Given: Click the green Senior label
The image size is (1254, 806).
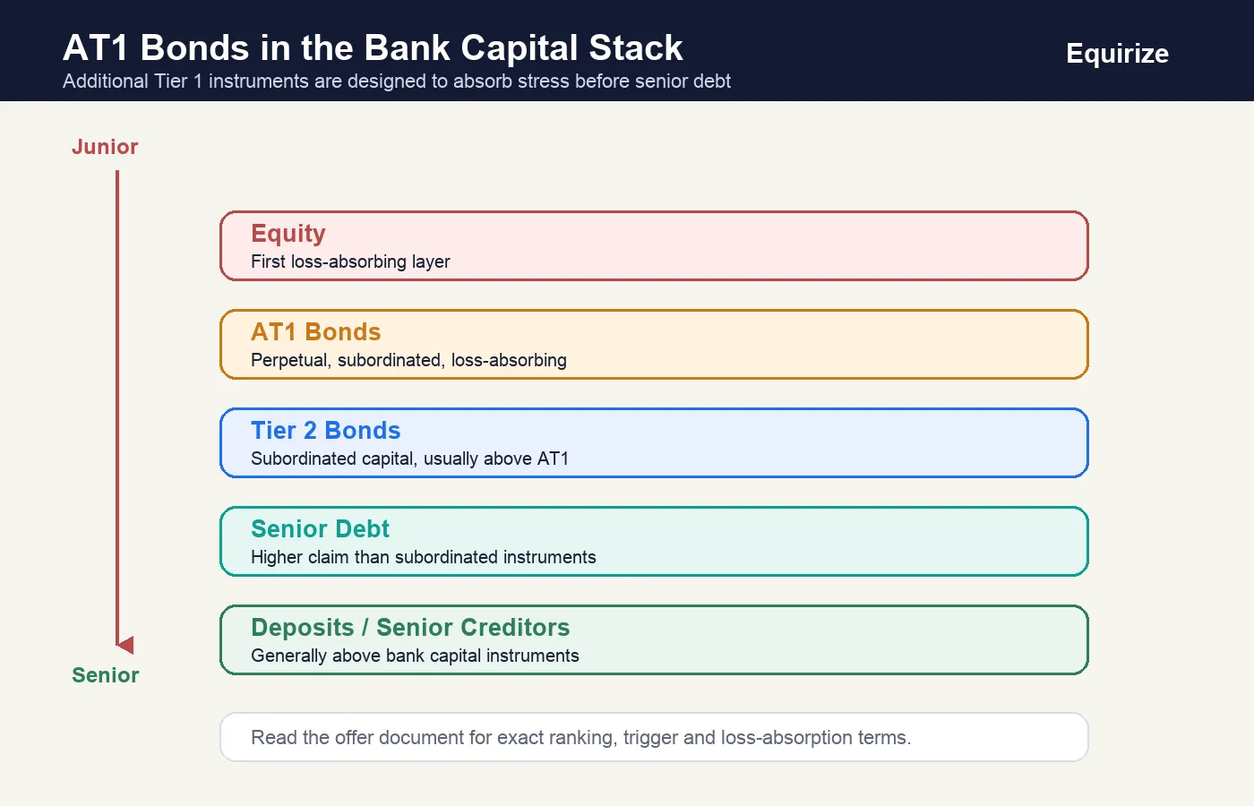Looking at the screenshot, I should [x=106, y=675].
